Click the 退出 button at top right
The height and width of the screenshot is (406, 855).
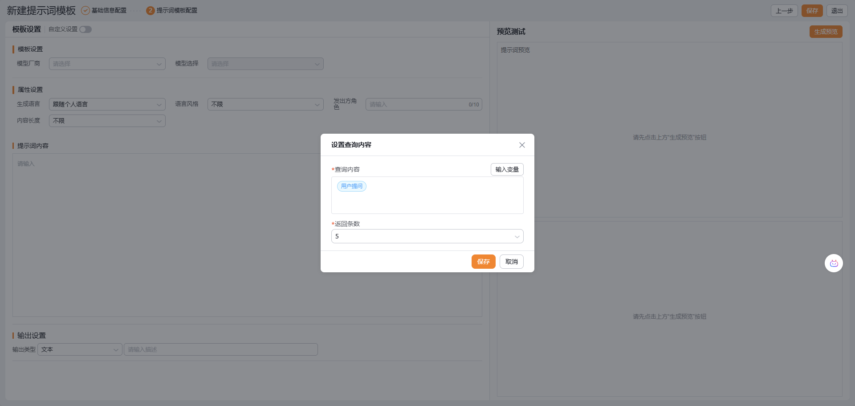(837, 11)
